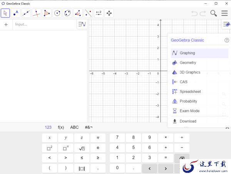
Task: Select the Reflect about Line tool
Action: (x=88, y=13)
